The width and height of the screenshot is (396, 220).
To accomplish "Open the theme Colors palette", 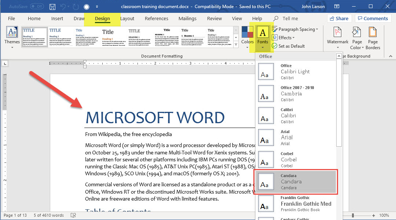I will (247, 37).
